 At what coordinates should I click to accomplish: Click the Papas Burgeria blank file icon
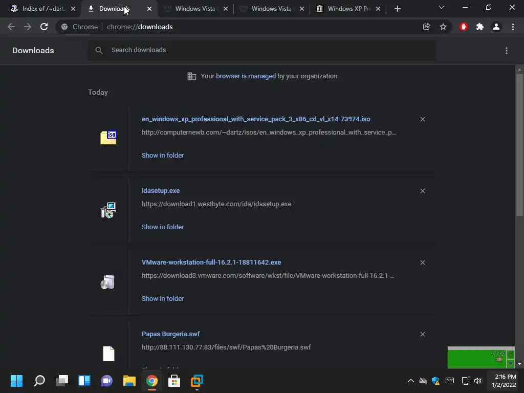(x=108, y=354)
